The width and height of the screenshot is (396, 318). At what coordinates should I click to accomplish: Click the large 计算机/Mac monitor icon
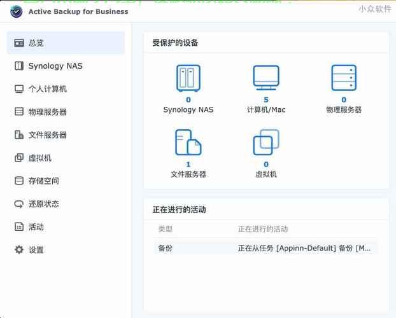pos(266,78)
